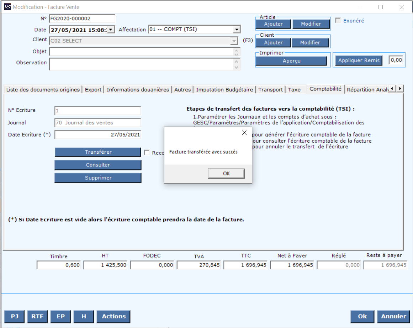Click OK in the success message dialog
This screenshot has width=413, height=328.
[226, 173]
